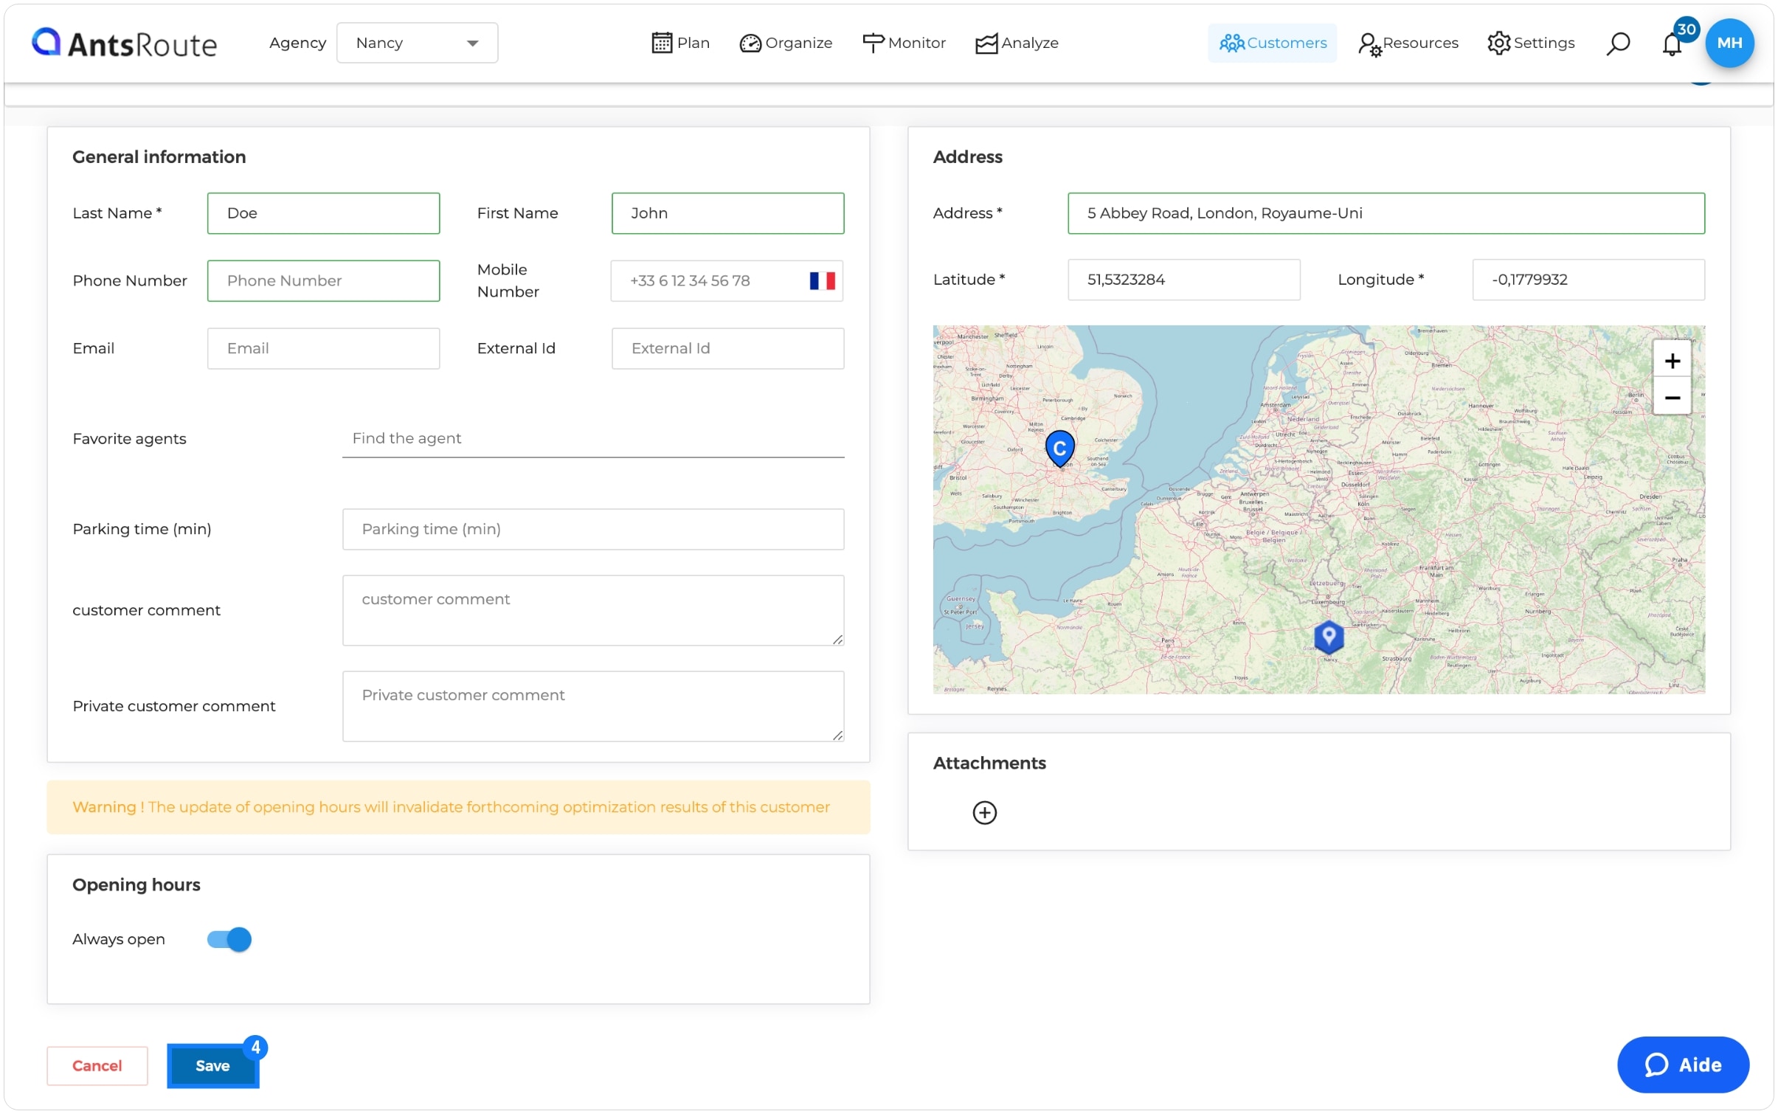Open the MH user avatar menu

[1729, 43]
